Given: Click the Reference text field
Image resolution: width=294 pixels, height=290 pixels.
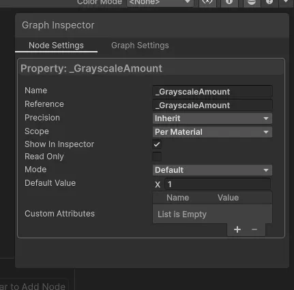Looking at the screenshot, I should (x=212, y=106).
